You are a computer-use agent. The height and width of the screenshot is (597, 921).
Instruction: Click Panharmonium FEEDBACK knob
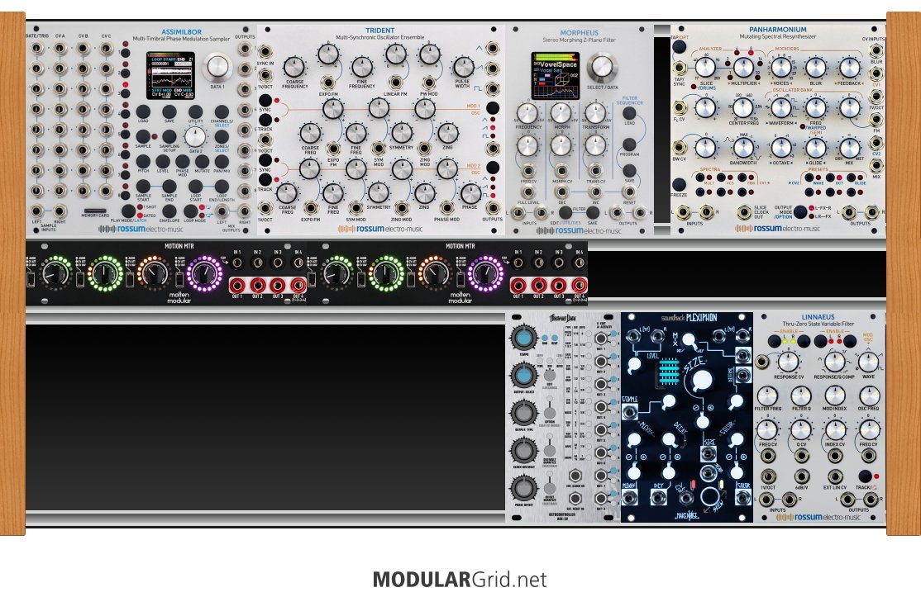pos(850,68)
